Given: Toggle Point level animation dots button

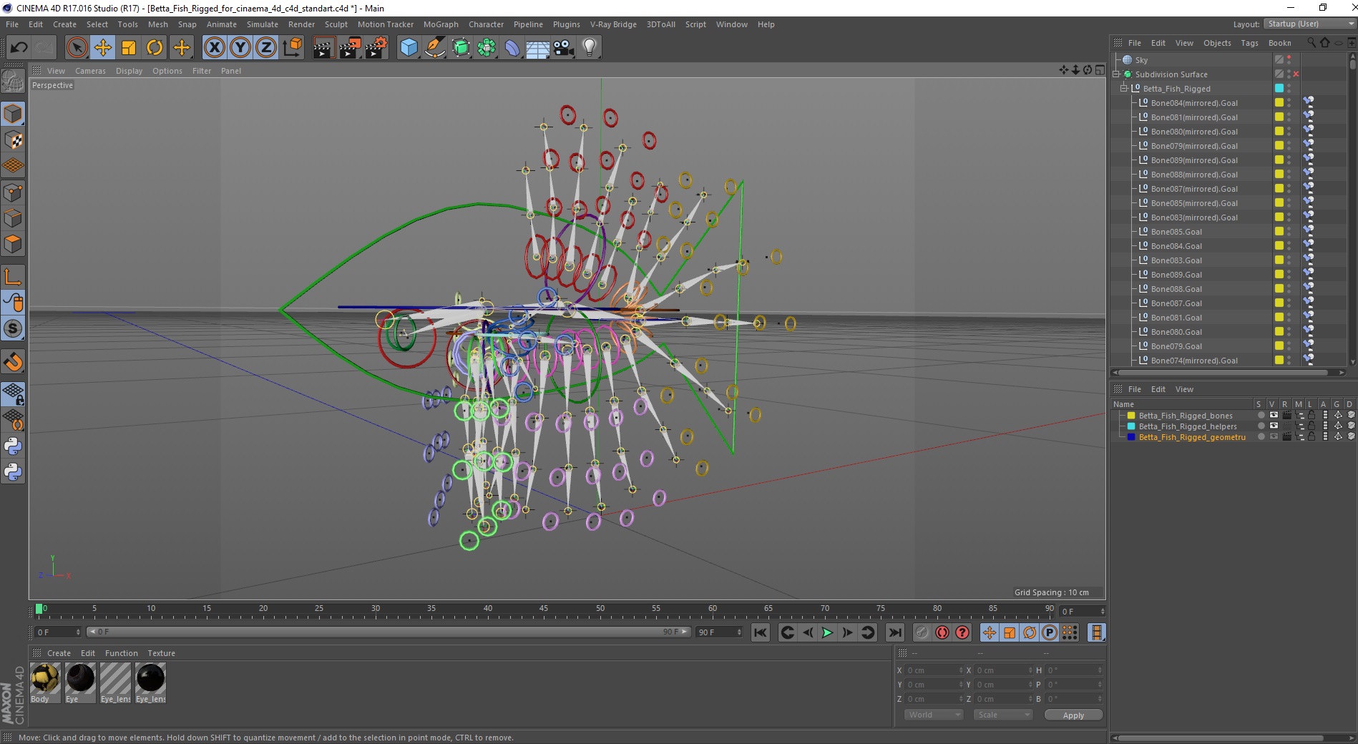Looking at the screenshot, I should coord(1070,632).
